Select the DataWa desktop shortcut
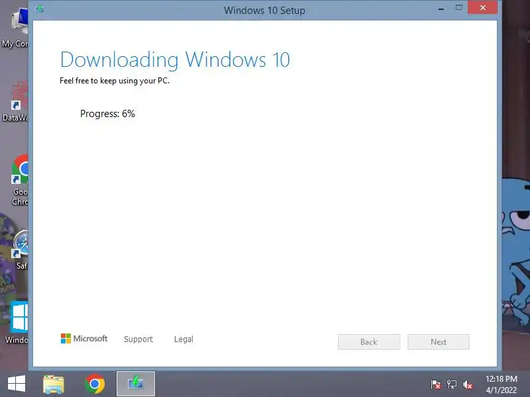Viewport: 530px width, 397px height. pos(15,101)
